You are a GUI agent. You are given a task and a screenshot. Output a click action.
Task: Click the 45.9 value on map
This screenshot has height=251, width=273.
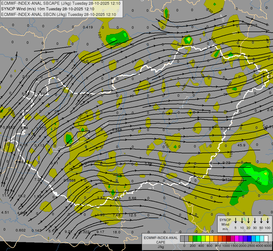point(241,145)
